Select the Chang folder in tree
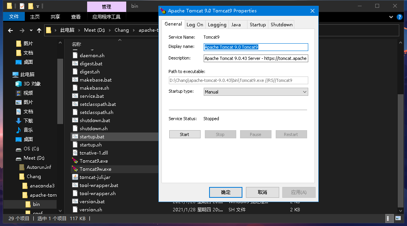The height and width of the screenshot is (226, 407). point(34,177)
